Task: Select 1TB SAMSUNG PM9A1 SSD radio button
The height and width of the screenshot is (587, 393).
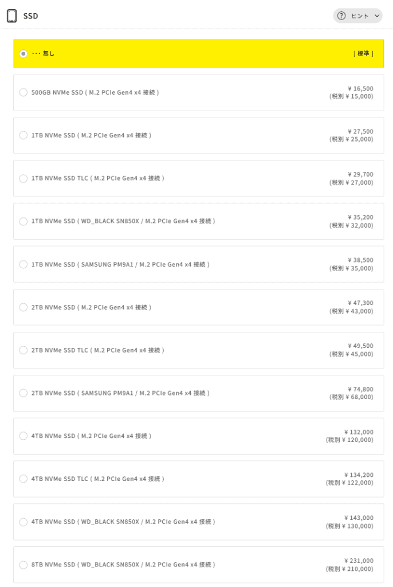Action: point(23,264)
